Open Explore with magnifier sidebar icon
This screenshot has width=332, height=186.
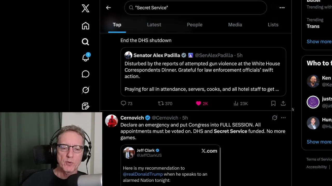(85, 42)
